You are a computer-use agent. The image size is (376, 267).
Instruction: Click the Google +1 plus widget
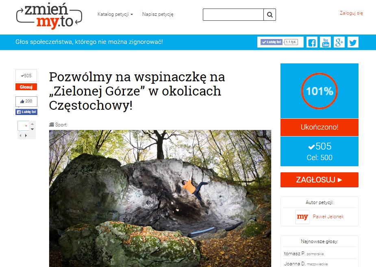(23, 126)
